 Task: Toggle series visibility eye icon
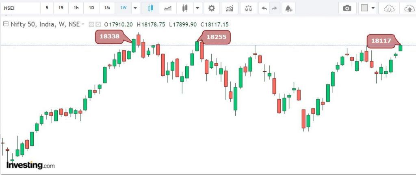click(x=91, y=25)
